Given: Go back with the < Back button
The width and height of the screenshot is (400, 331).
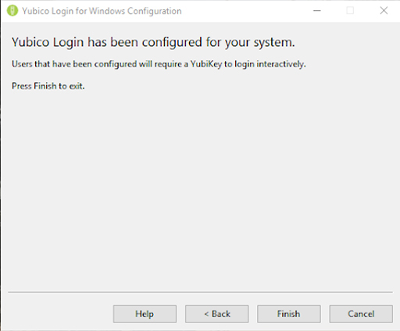Looking at the screenshot, I should [x=216, y=314].
